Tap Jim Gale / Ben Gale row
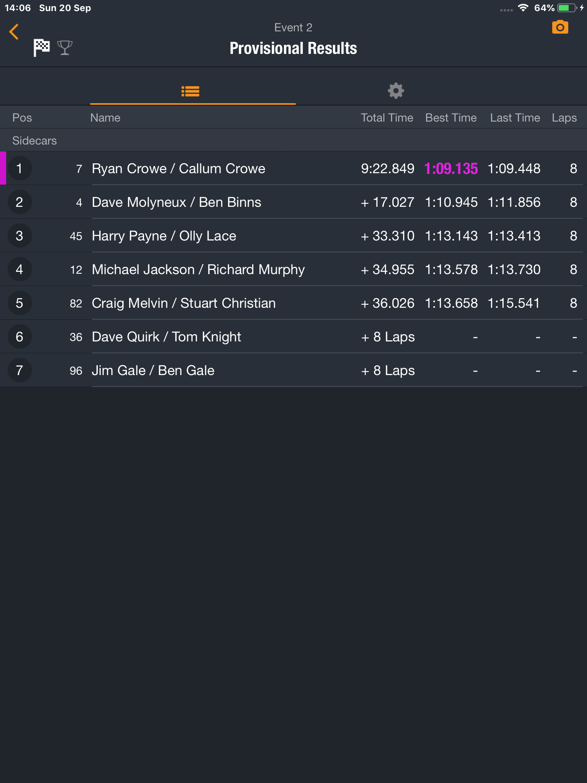 [x=153, y=370]
